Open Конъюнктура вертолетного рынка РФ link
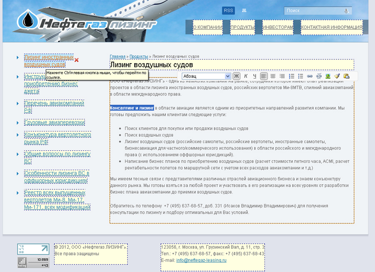The image size is (375, 272). click(x=57, y=138)
